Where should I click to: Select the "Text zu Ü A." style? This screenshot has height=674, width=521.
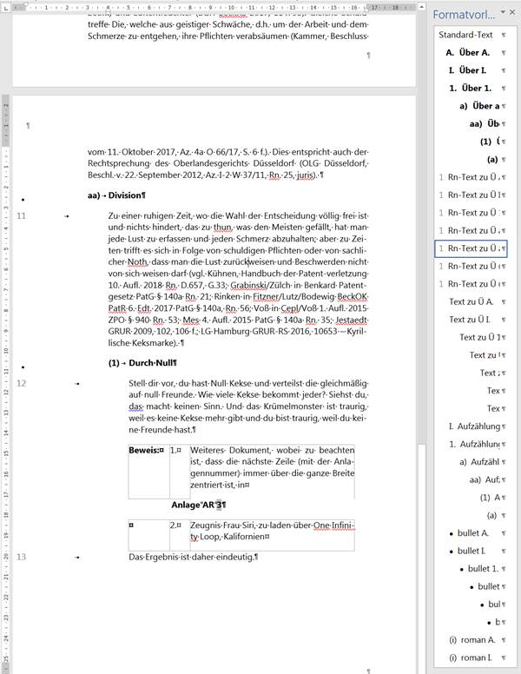tap(472, 301)
